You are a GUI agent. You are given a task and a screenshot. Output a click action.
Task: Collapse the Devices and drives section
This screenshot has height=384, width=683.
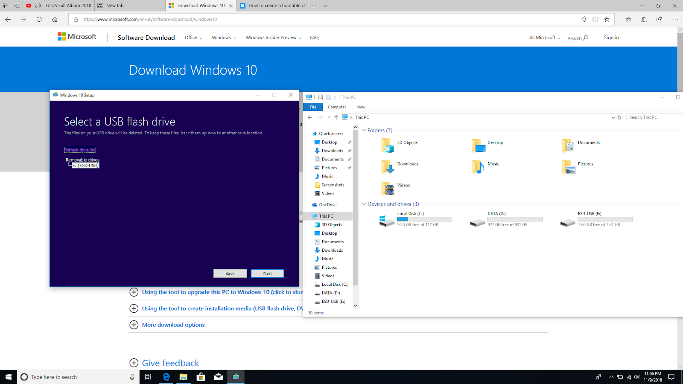364,204
